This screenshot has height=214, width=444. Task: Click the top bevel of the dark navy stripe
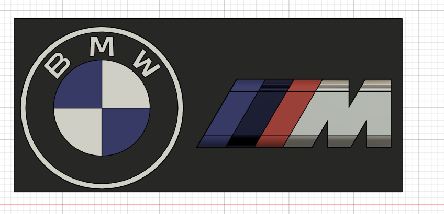[x=276, y=86]
